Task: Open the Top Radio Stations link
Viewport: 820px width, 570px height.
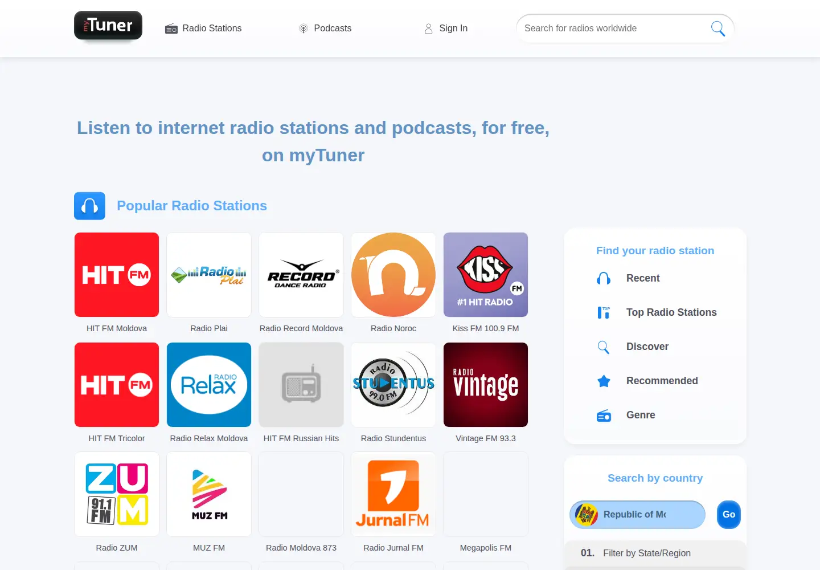Action: tap(671, 312)
